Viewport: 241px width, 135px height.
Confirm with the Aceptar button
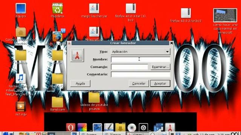160,83
